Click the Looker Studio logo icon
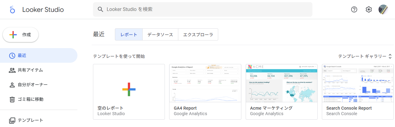 (x=12, y=9)
